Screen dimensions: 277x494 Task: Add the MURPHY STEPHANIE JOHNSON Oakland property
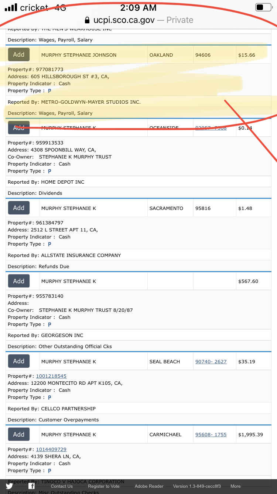click(x=19, y=54)
